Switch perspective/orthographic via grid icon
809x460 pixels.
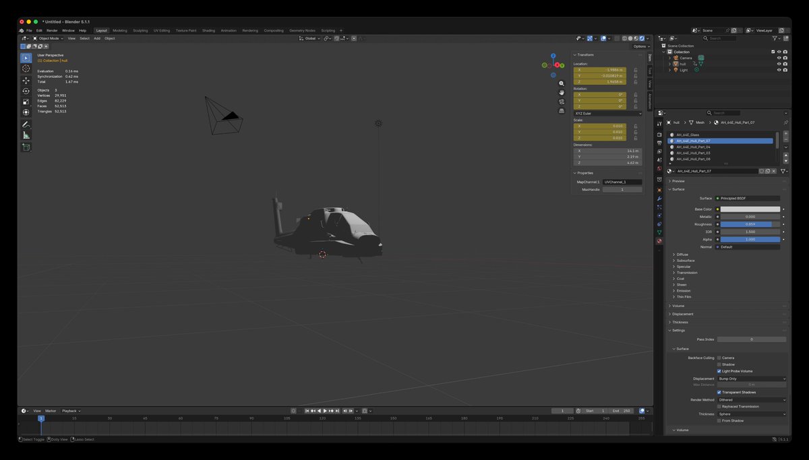coord(562,110)
